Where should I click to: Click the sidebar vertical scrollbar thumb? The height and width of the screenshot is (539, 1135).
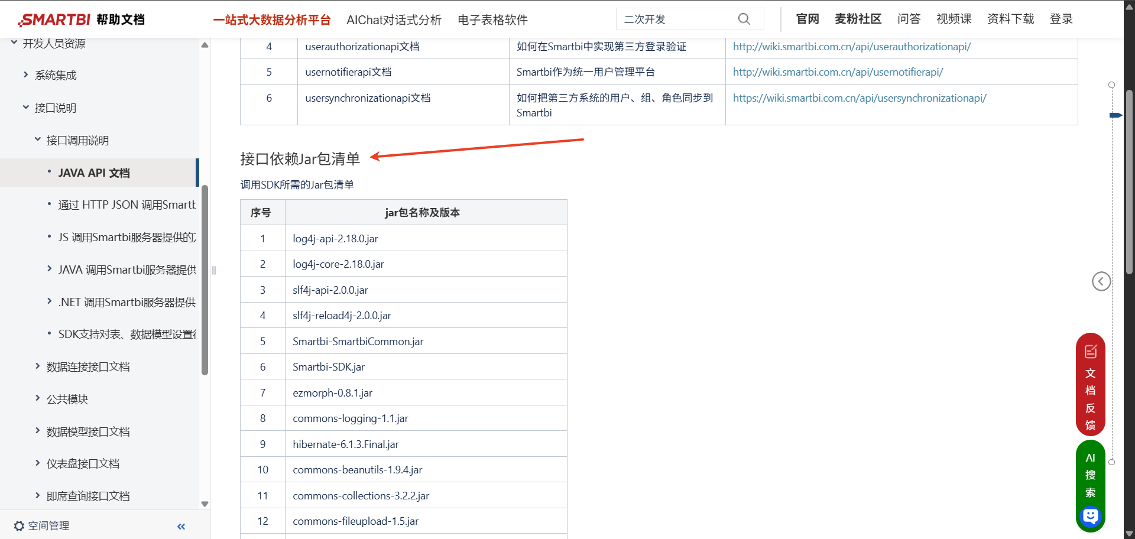click(205, 280)
